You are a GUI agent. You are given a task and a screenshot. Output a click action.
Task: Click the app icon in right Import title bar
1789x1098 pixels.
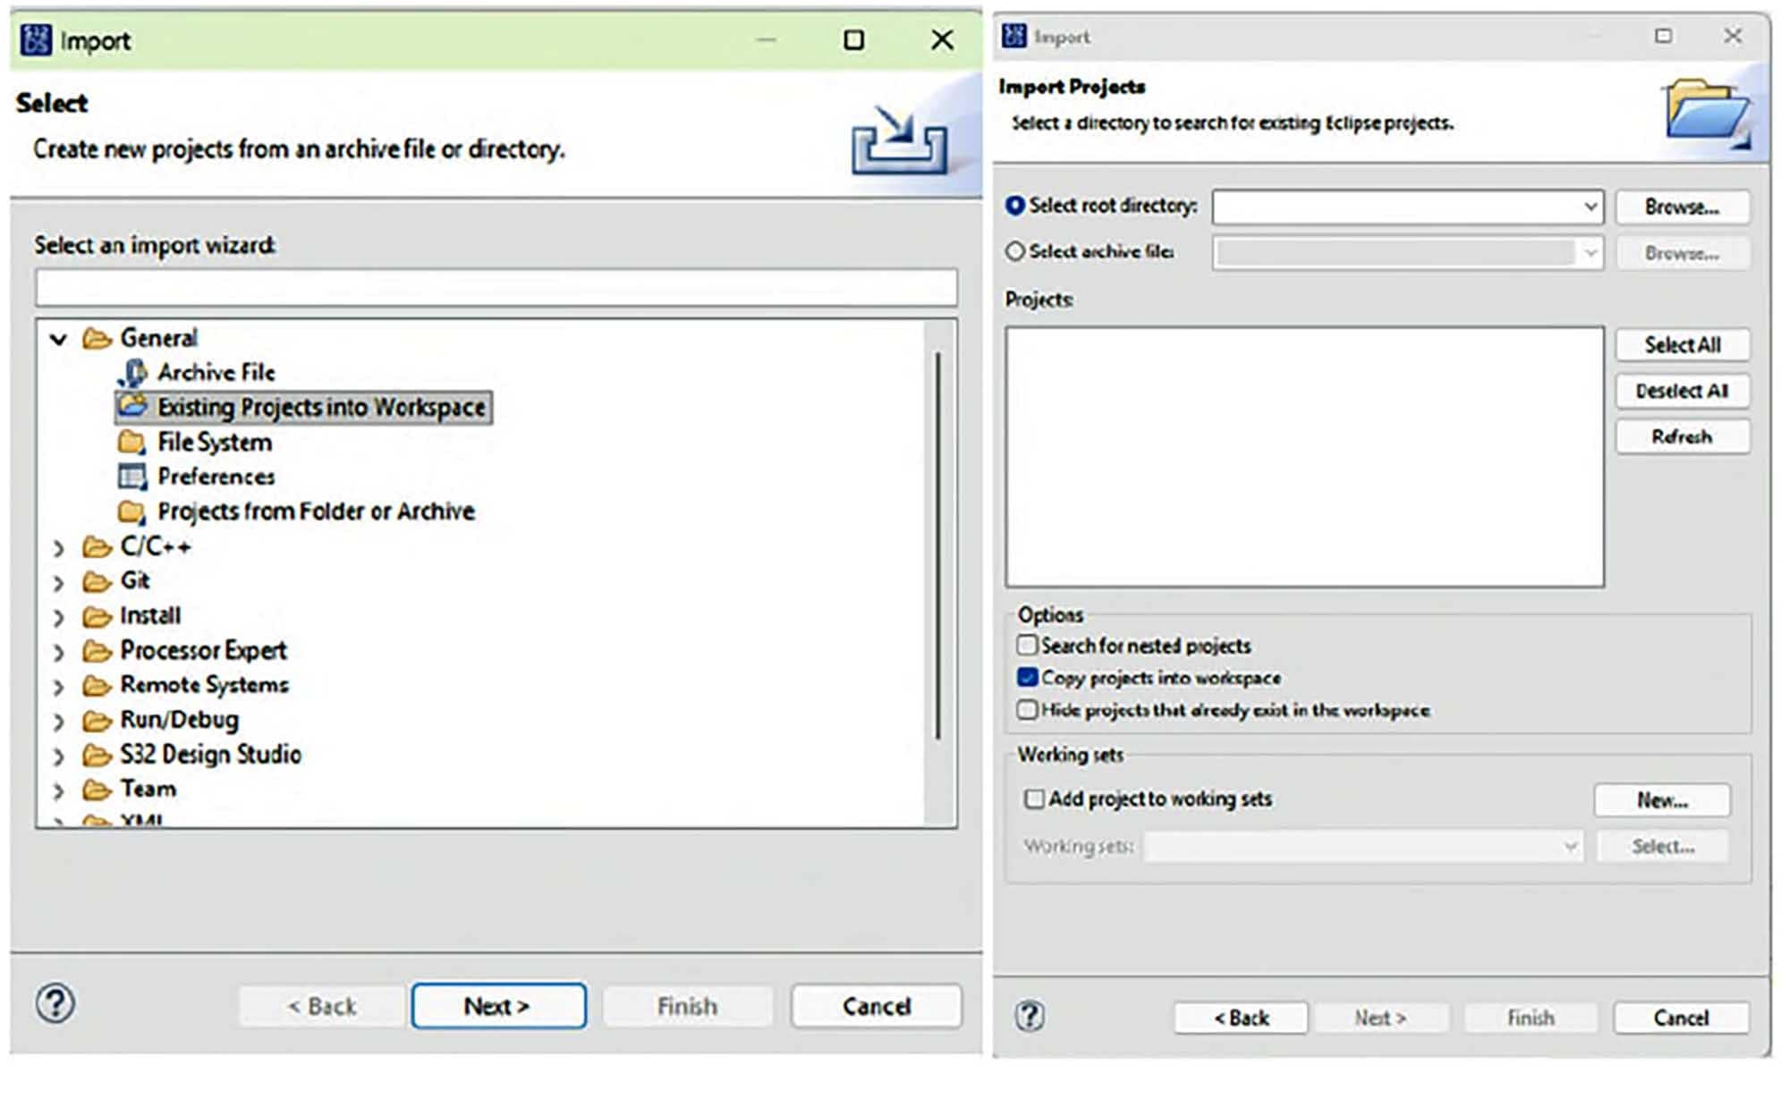(x=1014, y=36)
